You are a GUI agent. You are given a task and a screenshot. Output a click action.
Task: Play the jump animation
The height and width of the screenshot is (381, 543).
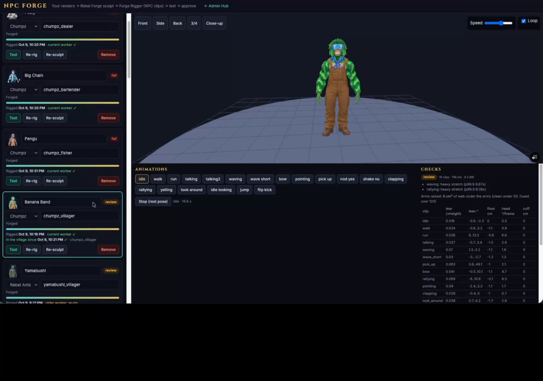tap(245, 190)
